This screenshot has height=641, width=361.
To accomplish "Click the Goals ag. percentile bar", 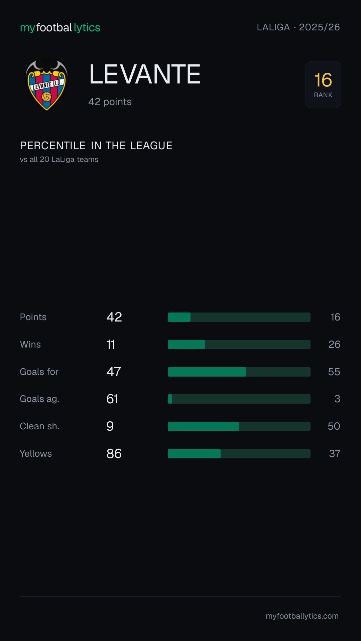I will pos(239,399).
